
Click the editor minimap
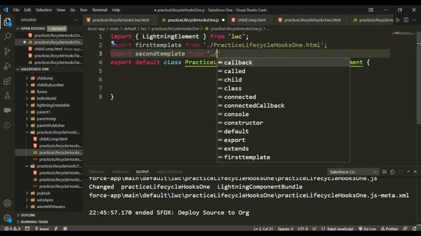(403, 33)
